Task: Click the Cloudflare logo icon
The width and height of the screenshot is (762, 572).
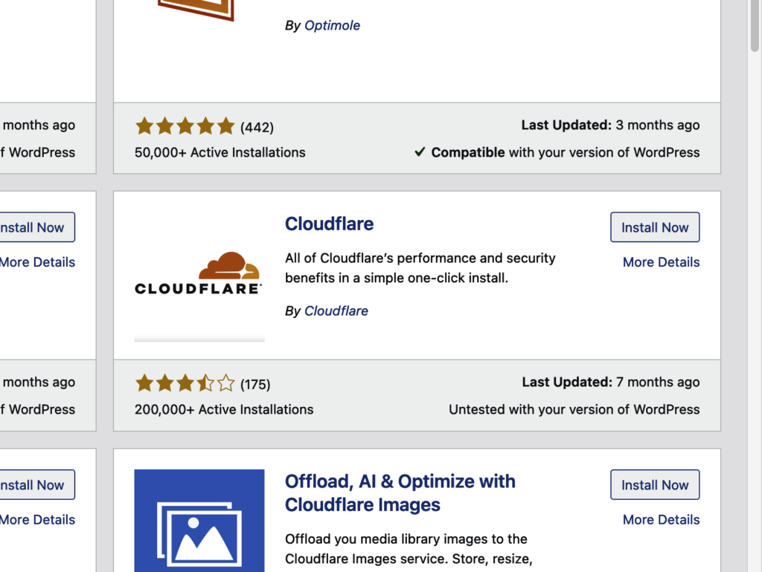Action: tap(199, 274)
